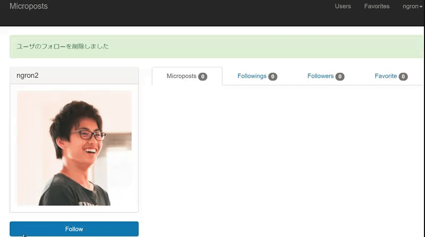Viewport: 425px width, 237px height.
Task: Click the empty Microposts tab content area
Action: pyautogui.click(x=287, y=160)
